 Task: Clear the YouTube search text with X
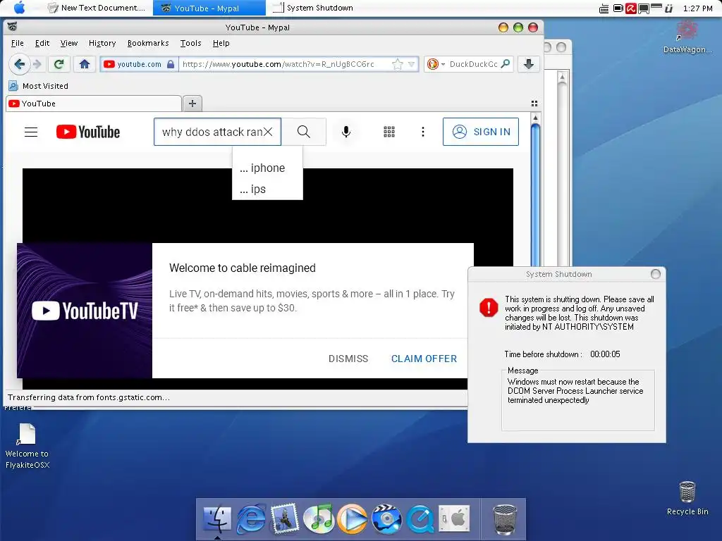coord(268,132)
